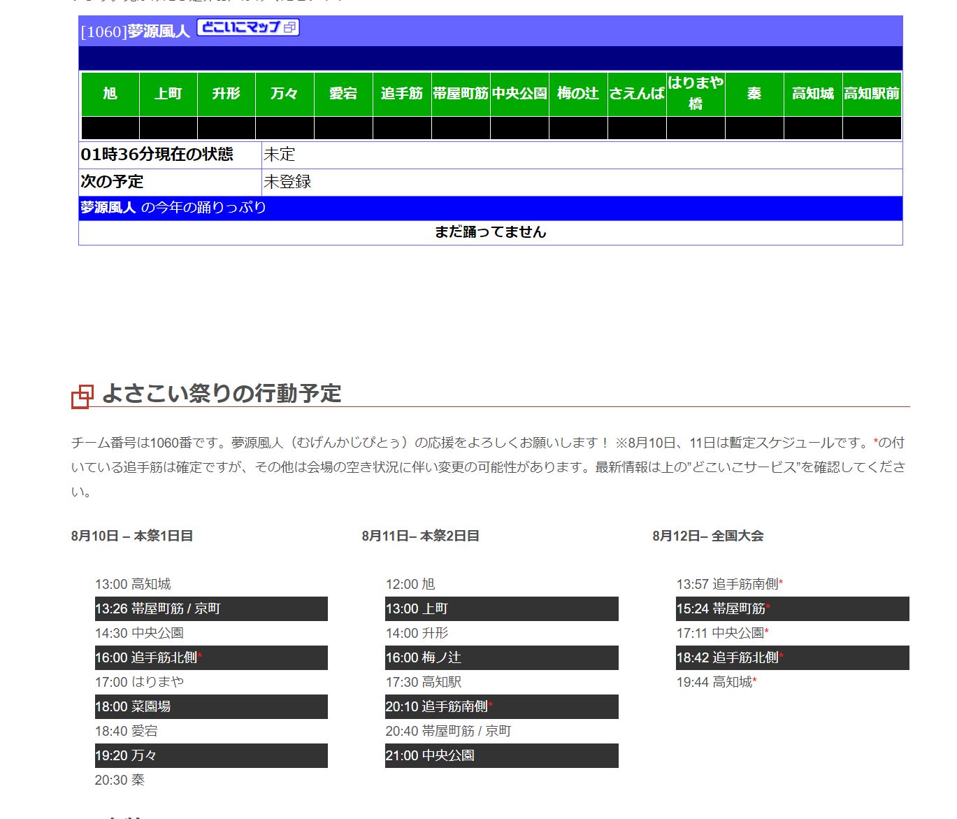Select the 上町 venue header cell

[x=168, y=94]
